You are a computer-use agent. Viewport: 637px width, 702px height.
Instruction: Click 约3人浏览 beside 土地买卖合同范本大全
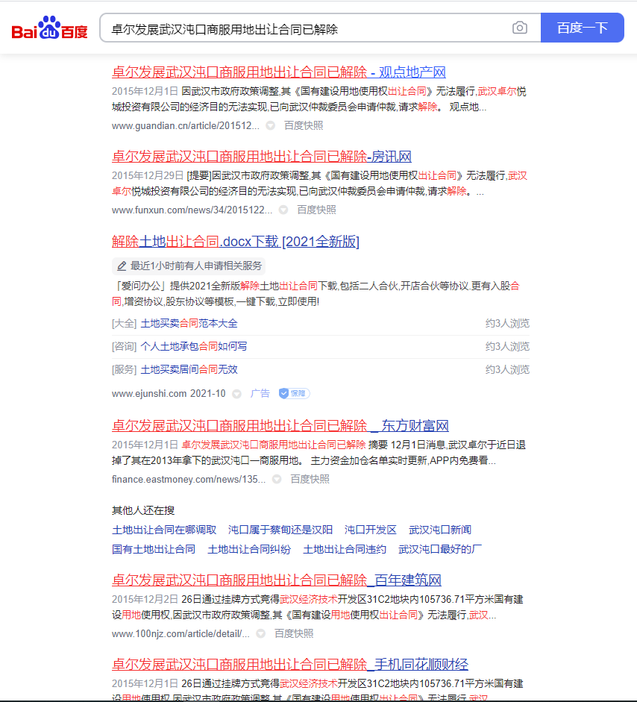point(507,323)
